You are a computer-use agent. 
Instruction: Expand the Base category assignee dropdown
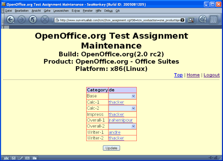point(122,96)
